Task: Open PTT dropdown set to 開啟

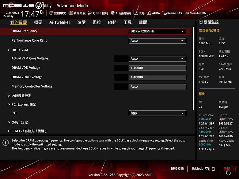Action: pos(157,113)
